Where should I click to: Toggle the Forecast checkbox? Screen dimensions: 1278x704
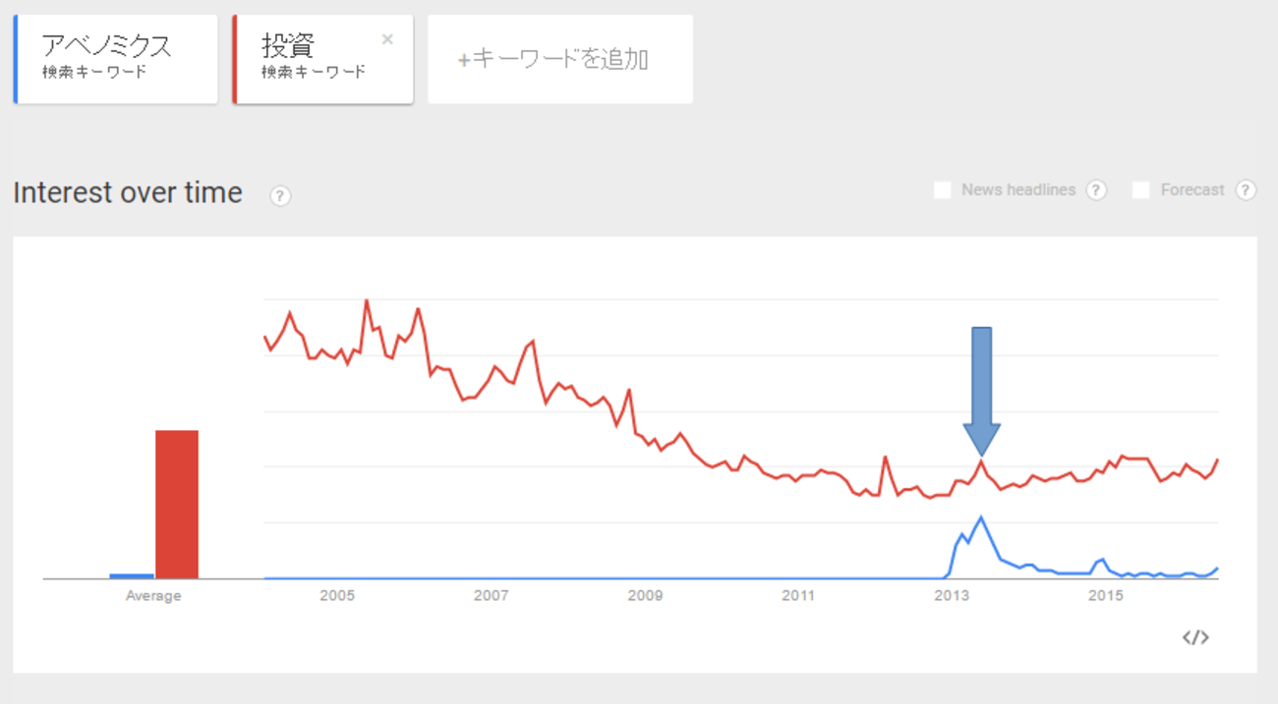click(x=1141, y=190)
